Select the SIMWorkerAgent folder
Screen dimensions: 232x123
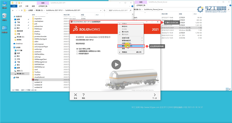click(x=40, y=39)
